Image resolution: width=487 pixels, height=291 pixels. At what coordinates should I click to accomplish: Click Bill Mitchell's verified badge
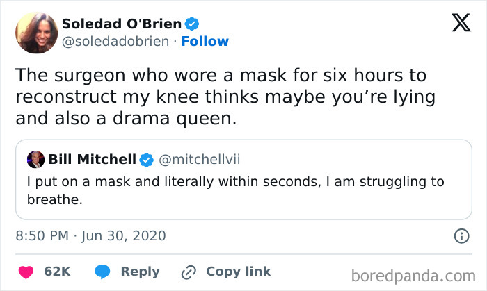(146, 160)
